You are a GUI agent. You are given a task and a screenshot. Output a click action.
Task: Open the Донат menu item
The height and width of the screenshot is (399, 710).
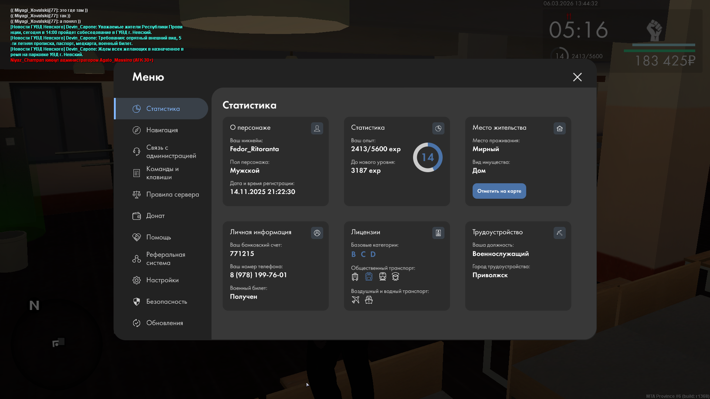[155, 216]
